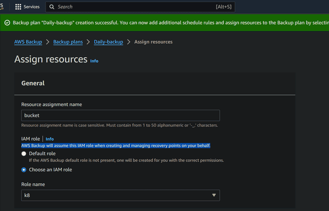This screenshot has width=329, height=211.
Task: Click the Role name label
Action: click(x=33, y=185)
